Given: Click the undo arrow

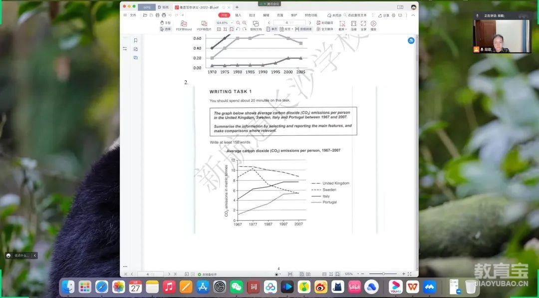Looking at the screenshot, I should point(170,15).
